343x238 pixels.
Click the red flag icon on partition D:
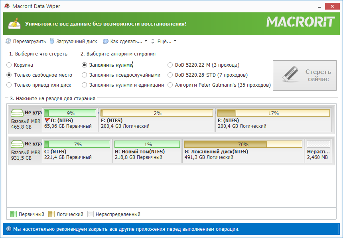47,120
